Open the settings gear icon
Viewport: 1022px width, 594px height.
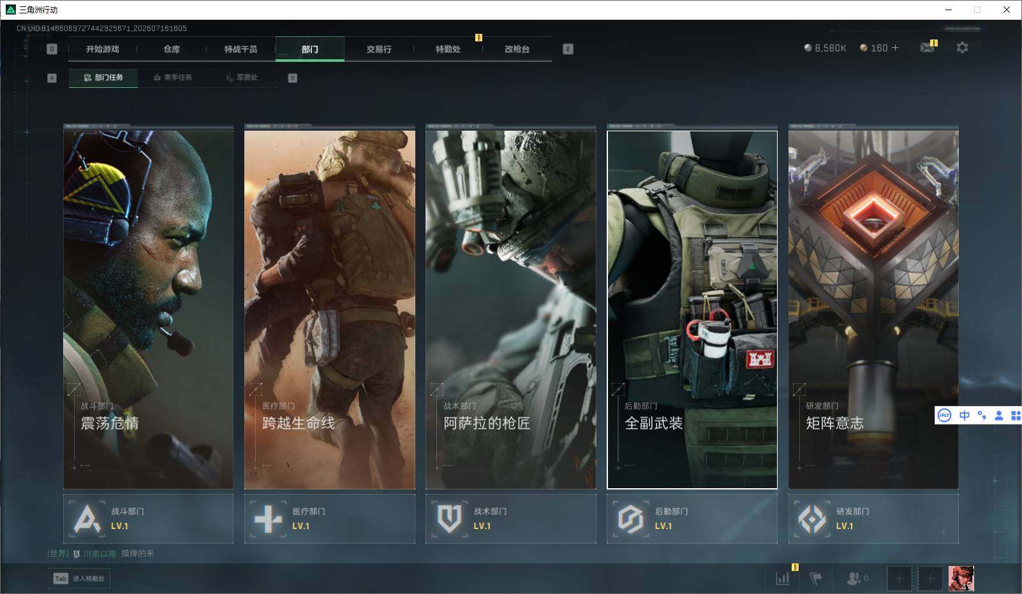(x=962, y=48)
